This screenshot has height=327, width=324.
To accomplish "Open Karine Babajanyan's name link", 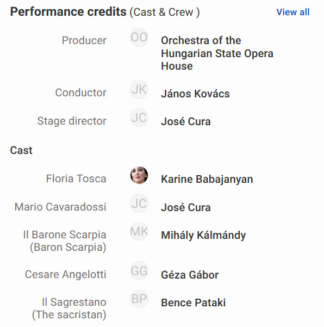I will pyautogui.click(x=207, y=180).
